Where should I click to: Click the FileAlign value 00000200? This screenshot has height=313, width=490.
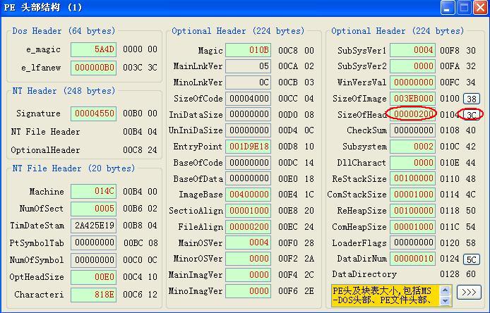coord(248,227)
